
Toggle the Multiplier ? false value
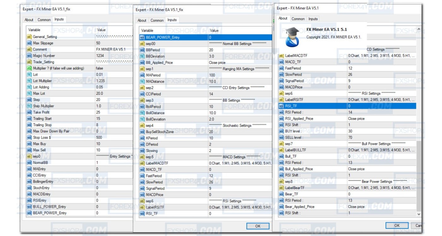99,68
